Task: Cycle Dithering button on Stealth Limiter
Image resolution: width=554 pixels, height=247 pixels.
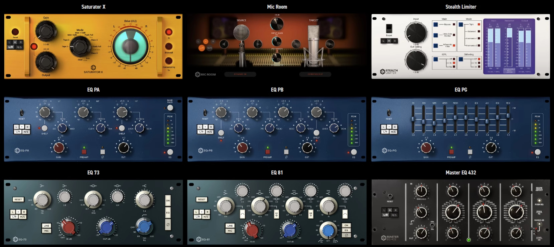Action: tap(461, 59)
